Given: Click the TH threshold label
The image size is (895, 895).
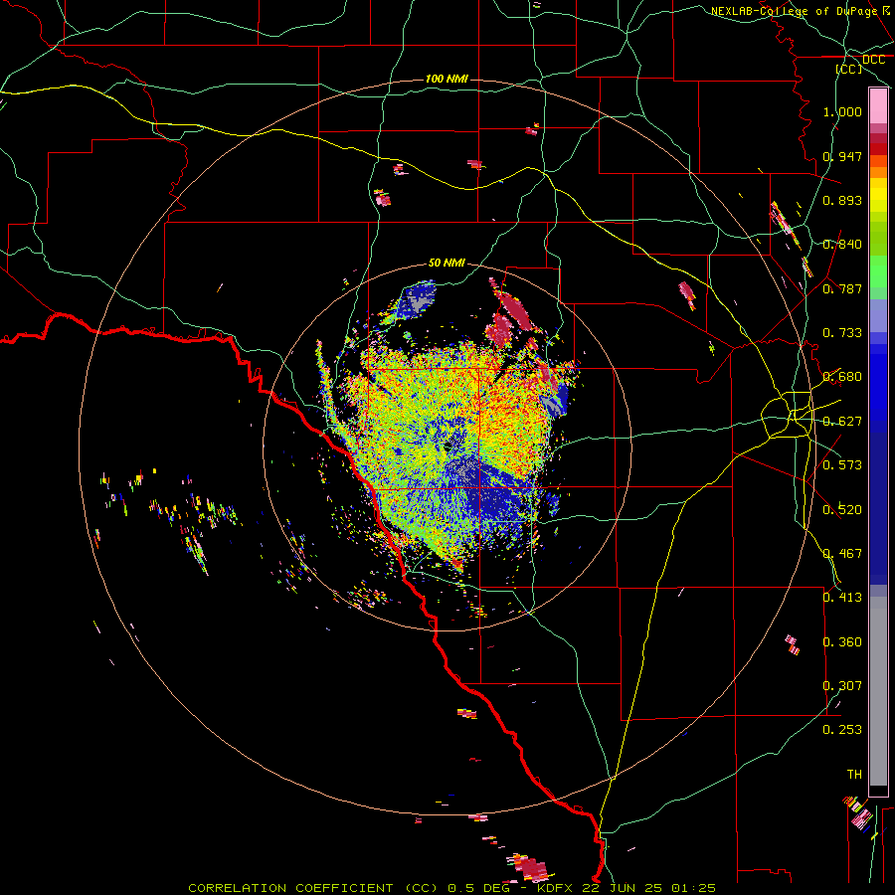Looking at the screenshot, I should [854, 775].
